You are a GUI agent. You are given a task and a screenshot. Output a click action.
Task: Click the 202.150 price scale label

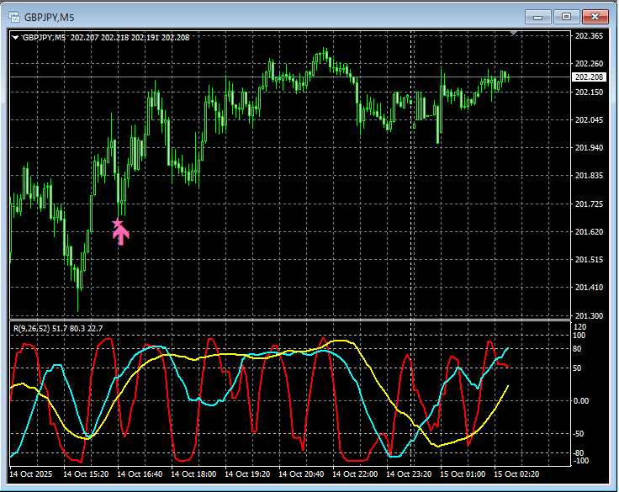click(x=589, y=92)
